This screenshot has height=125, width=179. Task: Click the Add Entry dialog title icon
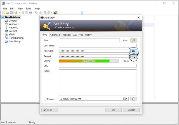[42, 18]
